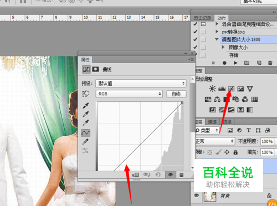277x206 pixels.
Task: Add a Brightness/Contrast adjustment (sun icon)
Action: tap(212, 89)
